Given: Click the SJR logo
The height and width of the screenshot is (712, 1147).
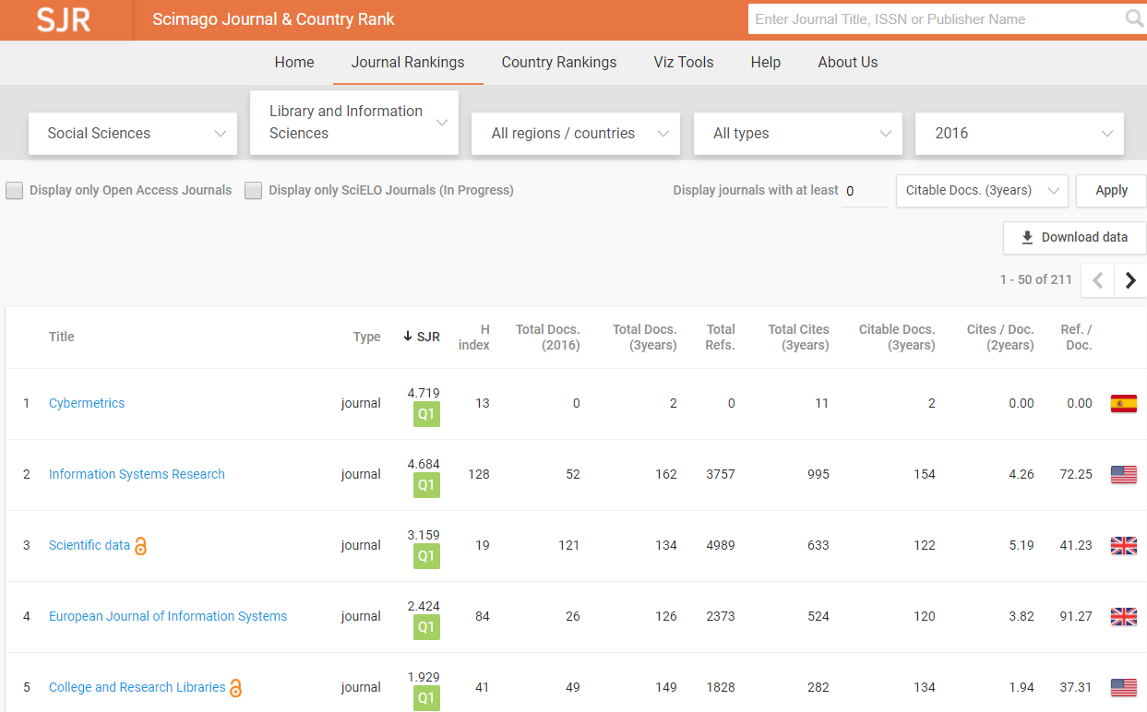Looking at the screenshot, I should click(x=65, y=18).
